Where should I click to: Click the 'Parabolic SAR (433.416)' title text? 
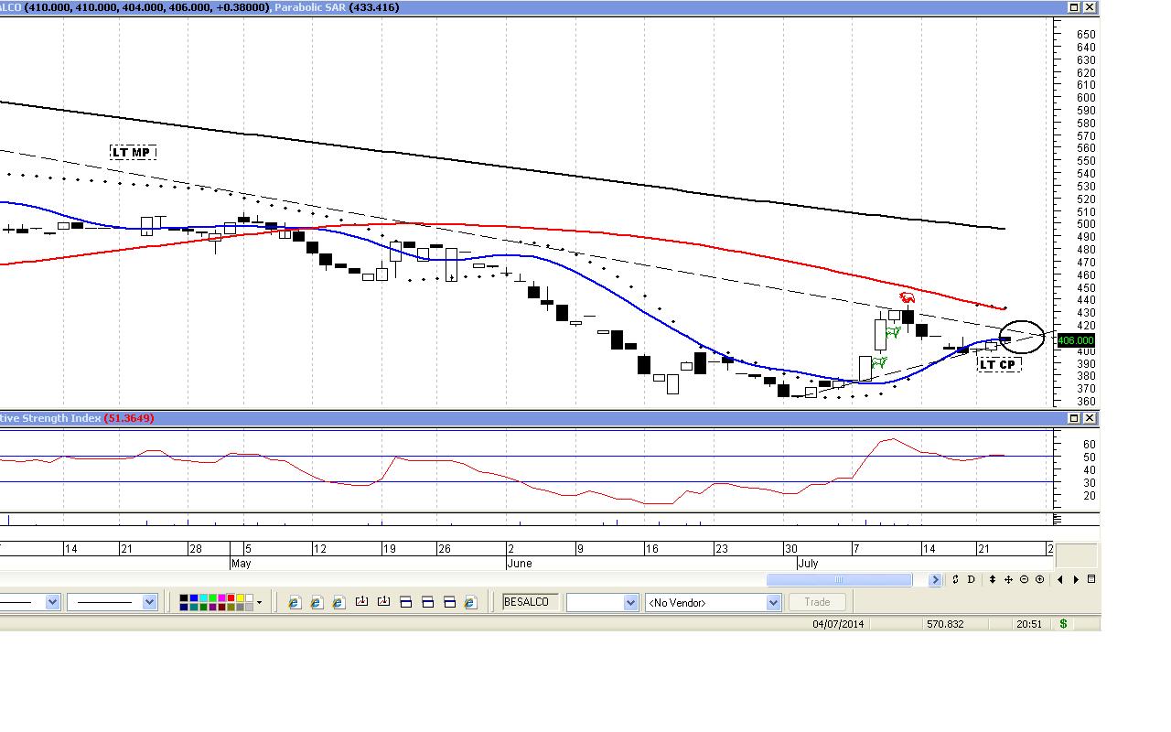336,7
